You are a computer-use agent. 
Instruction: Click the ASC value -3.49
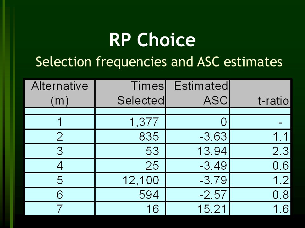198,166
